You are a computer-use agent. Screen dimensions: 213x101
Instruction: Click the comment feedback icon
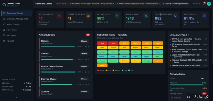(x=201, y=97)
